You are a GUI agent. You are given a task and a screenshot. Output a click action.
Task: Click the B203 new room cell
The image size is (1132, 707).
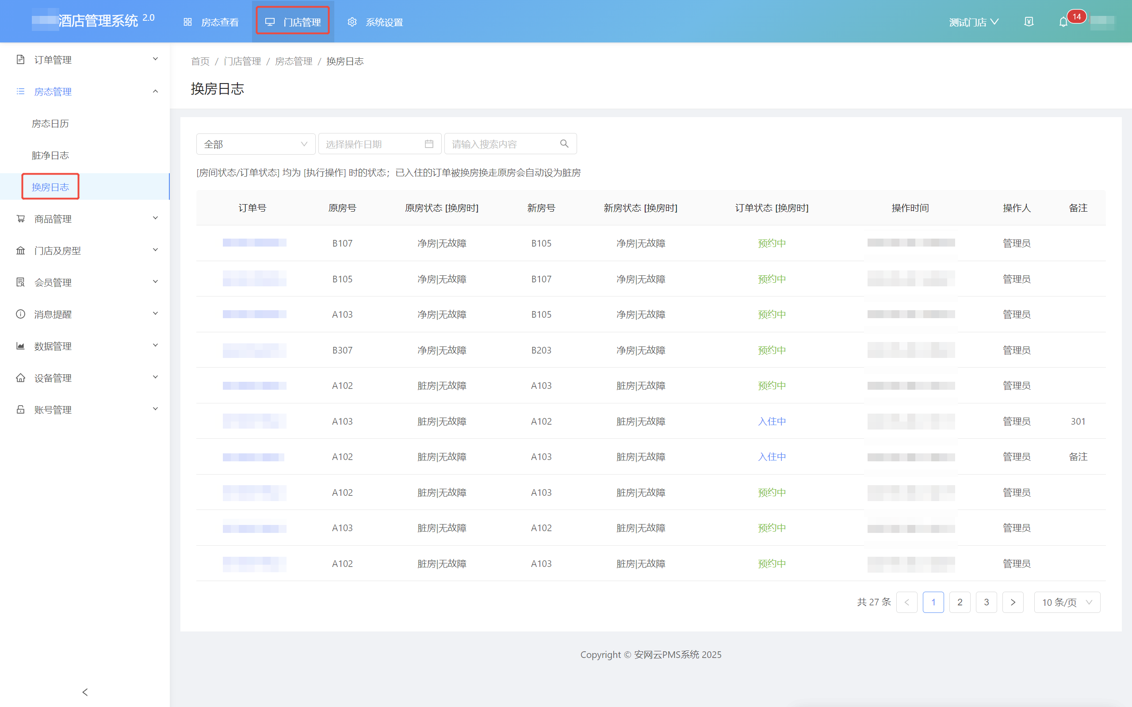click(541, 350)
